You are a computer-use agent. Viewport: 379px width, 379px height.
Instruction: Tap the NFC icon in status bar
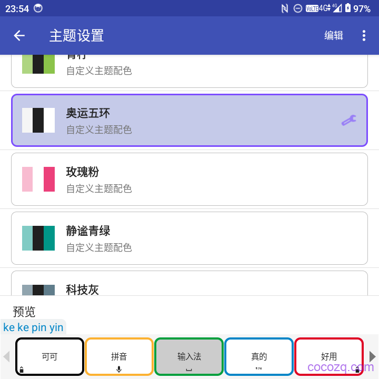point(285,8)
